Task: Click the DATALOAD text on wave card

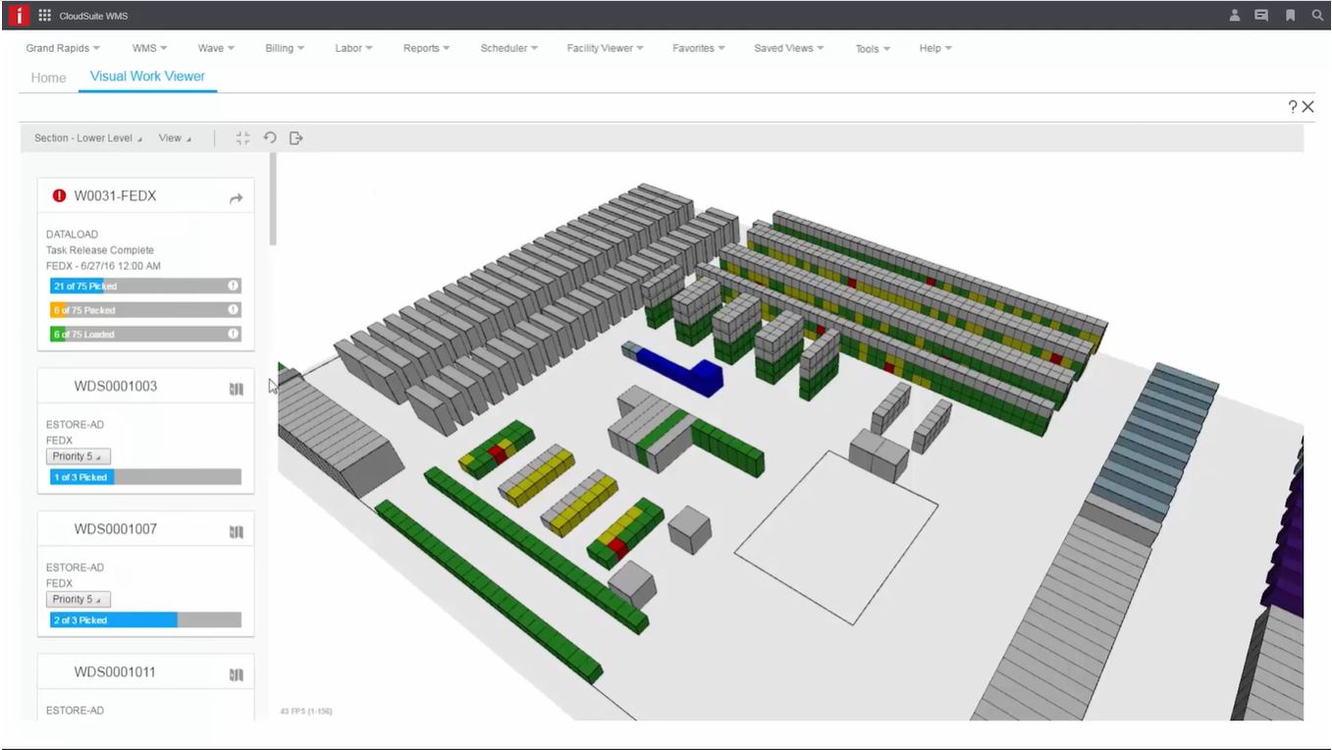Action: pos(72,235)
